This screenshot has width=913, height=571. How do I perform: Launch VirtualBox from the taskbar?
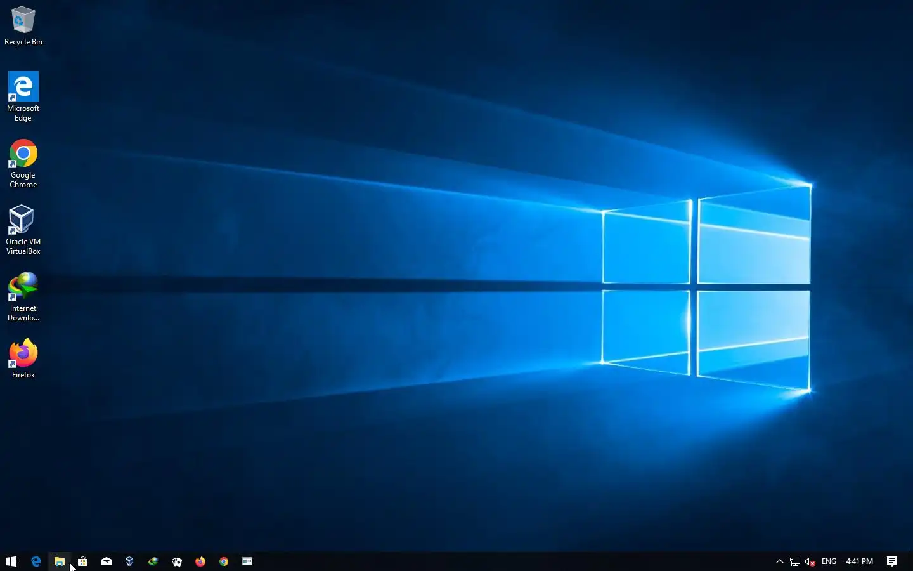click(x=129, y=561)
